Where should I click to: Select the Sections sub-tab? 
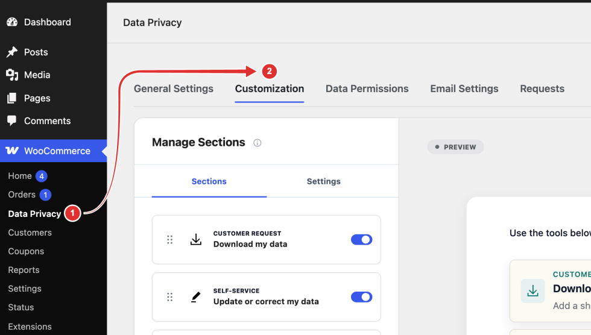209,181
